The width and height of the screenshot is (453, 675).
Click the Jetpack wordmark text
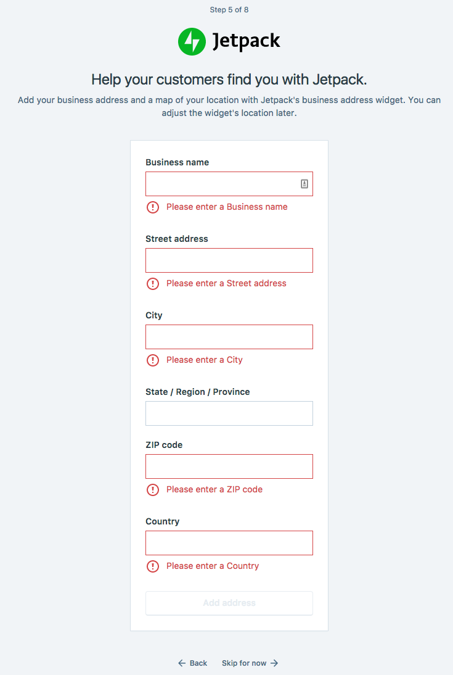tap(246, 41)
